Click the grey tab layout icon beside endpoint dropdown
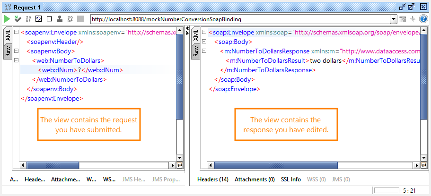 pyautogui.click(x=403, y=19)
